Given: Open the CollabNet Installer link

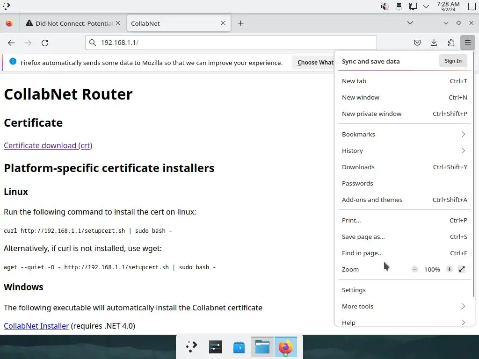Looking at the screenshot, I should (x=36, y=326).
